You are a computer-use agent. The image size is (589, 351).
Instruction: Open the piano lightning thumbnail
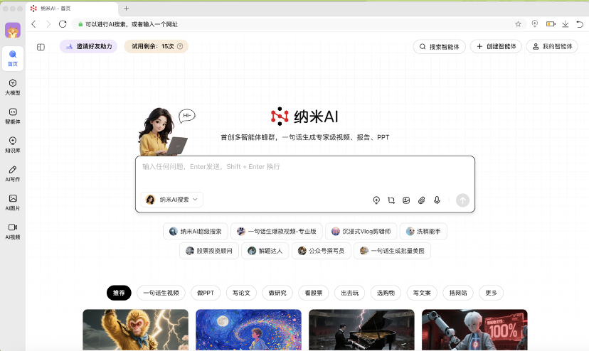click(362, 330)
